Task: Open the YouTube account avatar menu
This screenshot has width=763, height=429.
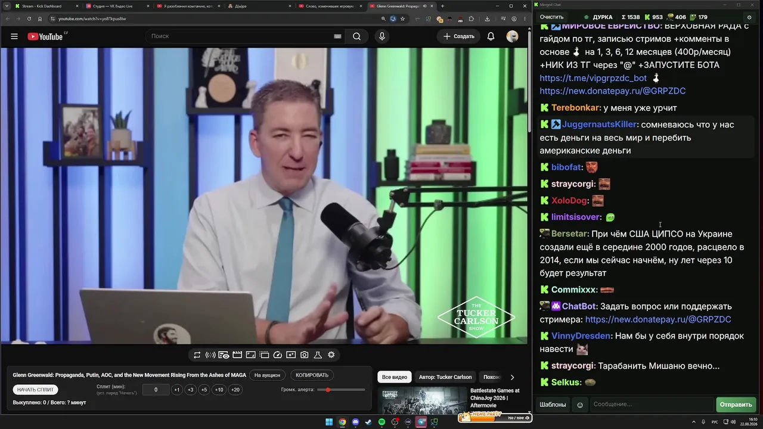Action: [x=512, y=36]
